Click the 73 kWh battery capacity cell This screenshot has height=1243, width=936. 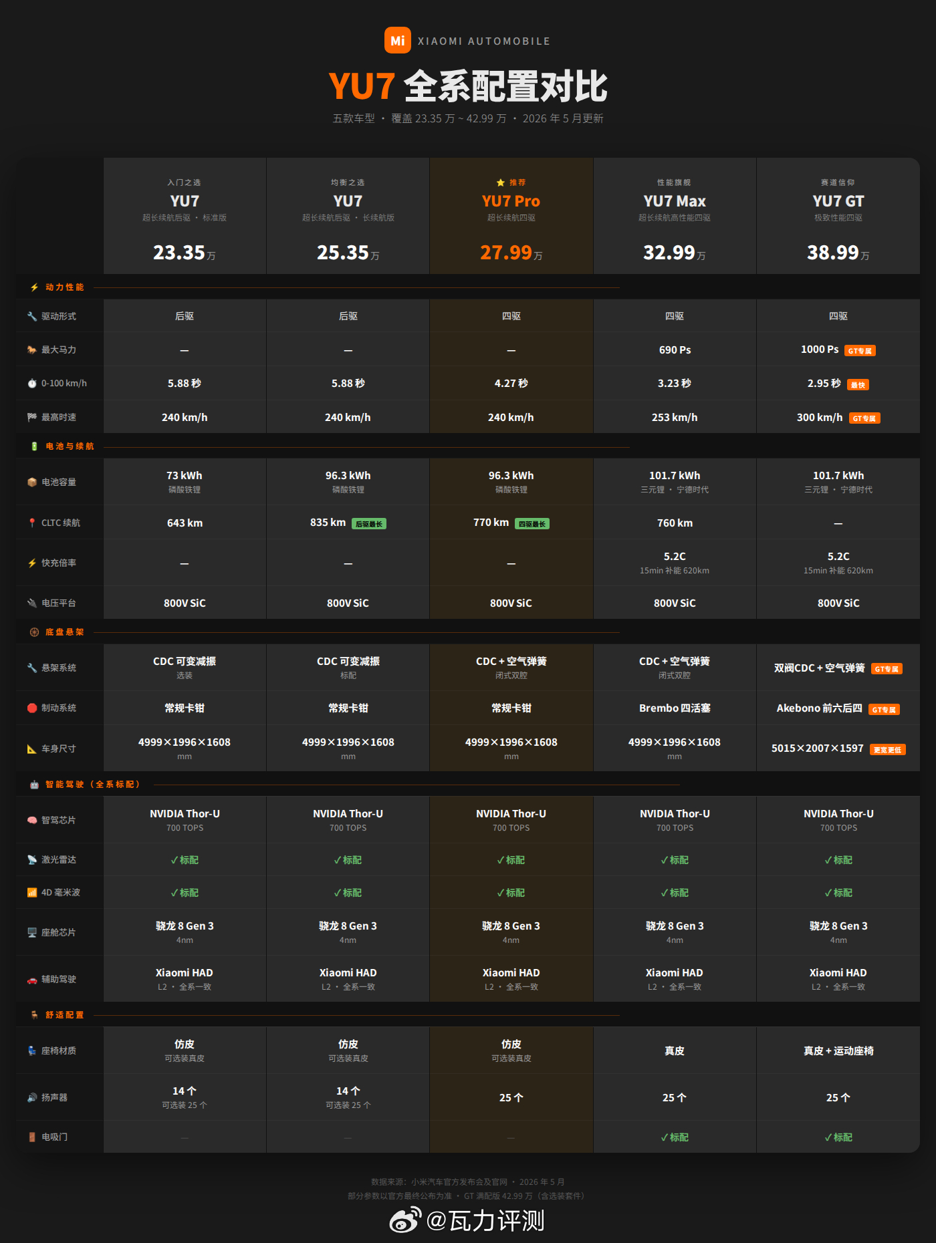185,481
